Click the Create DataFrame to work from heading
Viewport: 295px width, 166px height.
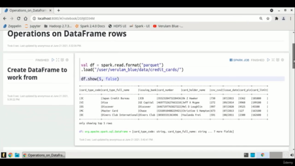(37, 74)
